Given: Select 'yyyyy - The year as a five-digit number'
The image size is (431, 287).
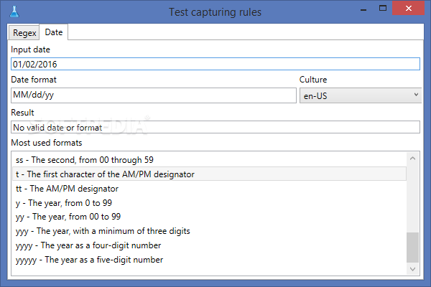Looking at the screenshot, I should point(209,260).
